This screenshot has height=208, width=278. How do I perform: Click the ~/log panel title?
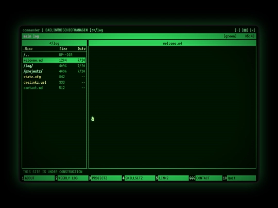point(54,43)
